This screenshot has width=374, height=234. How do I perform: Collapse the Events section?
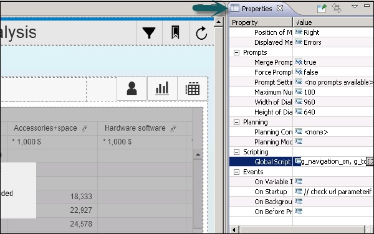coord(236,172)
